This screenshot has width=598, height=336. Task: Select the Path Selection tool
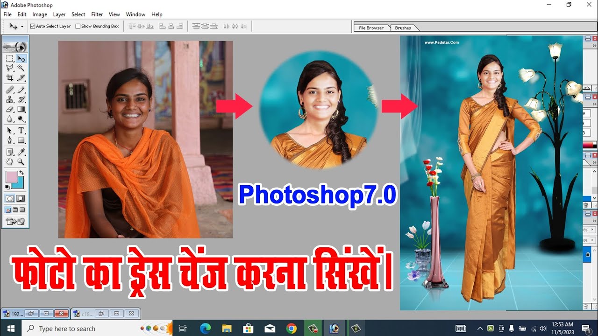tap(9, 131)
